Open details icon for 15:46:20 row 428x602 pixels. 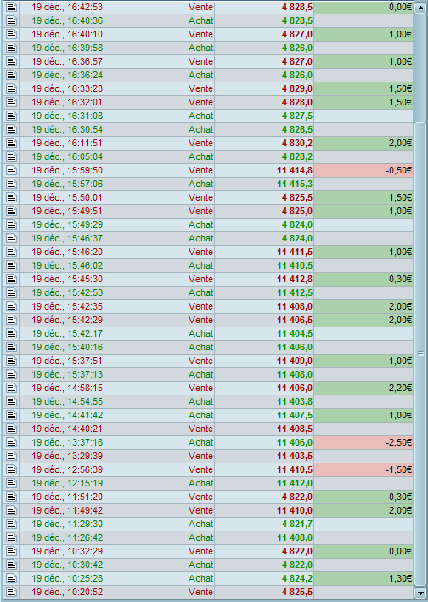point(12,252)
